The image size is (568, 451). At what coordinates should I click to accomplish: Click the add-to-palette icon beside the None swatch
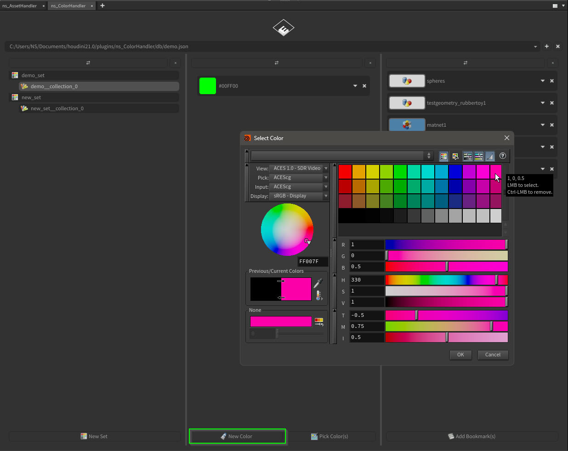pos(319,321)
